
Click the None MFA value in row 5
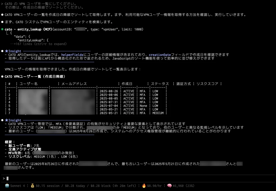click(143, 106)
